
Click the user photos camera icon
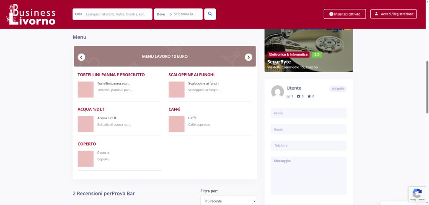[x=299, y=96]
